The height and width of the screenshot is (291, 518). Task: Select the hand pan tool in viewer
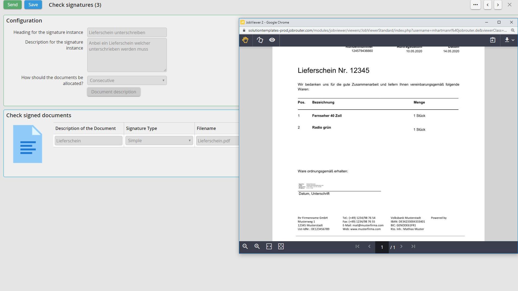(x=245, y=40)
